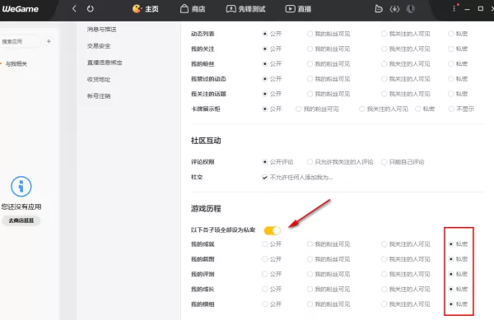Open the 主页 tab
The image size is (494, 320).
pos(146,9)
